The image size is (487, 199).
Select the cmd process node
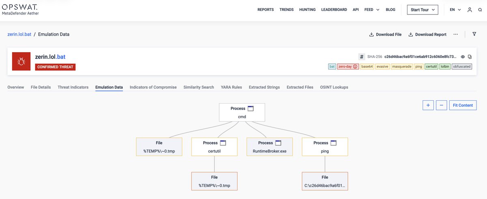click(x=242, y=112)
